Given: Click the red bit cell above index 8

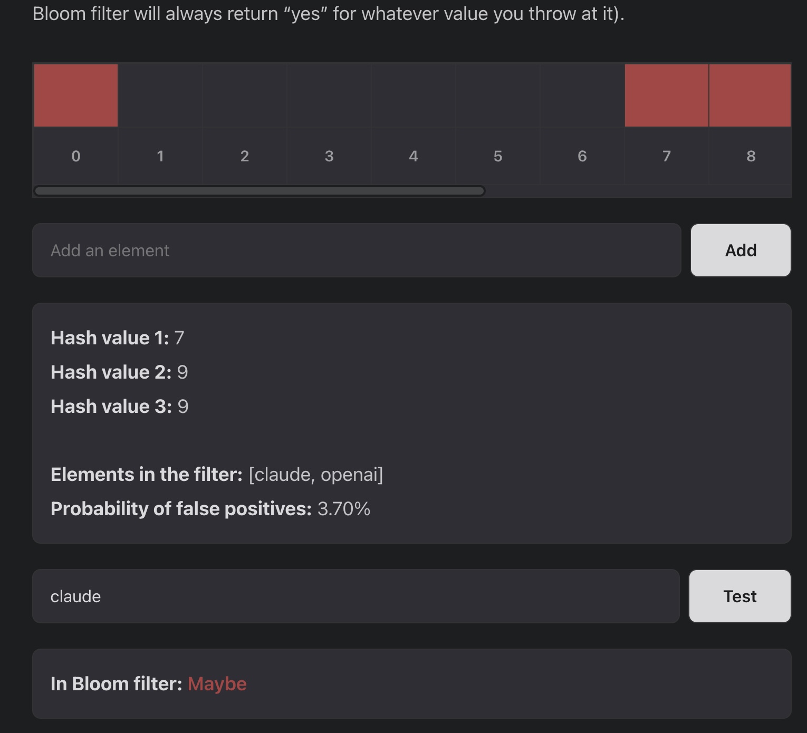Looking at the screenshot, I should pos(750,95).
